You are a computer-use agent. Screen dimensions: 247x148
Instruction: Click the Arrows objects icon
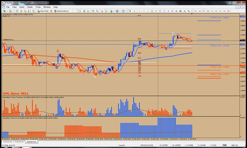(x=189, y=11)
